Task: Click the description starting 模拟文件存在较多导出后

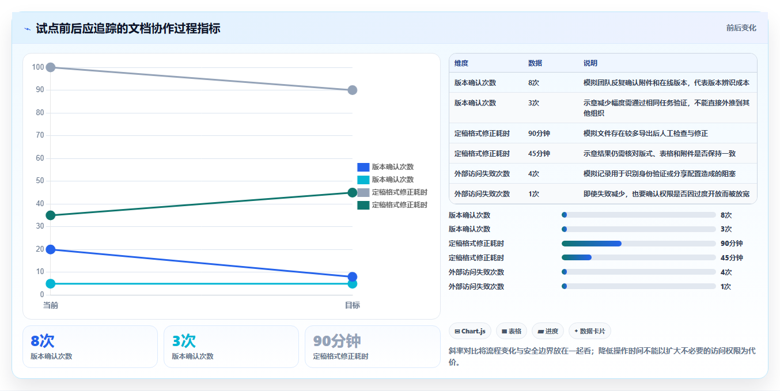Action: pyautogui.click(x=646, y=134)
